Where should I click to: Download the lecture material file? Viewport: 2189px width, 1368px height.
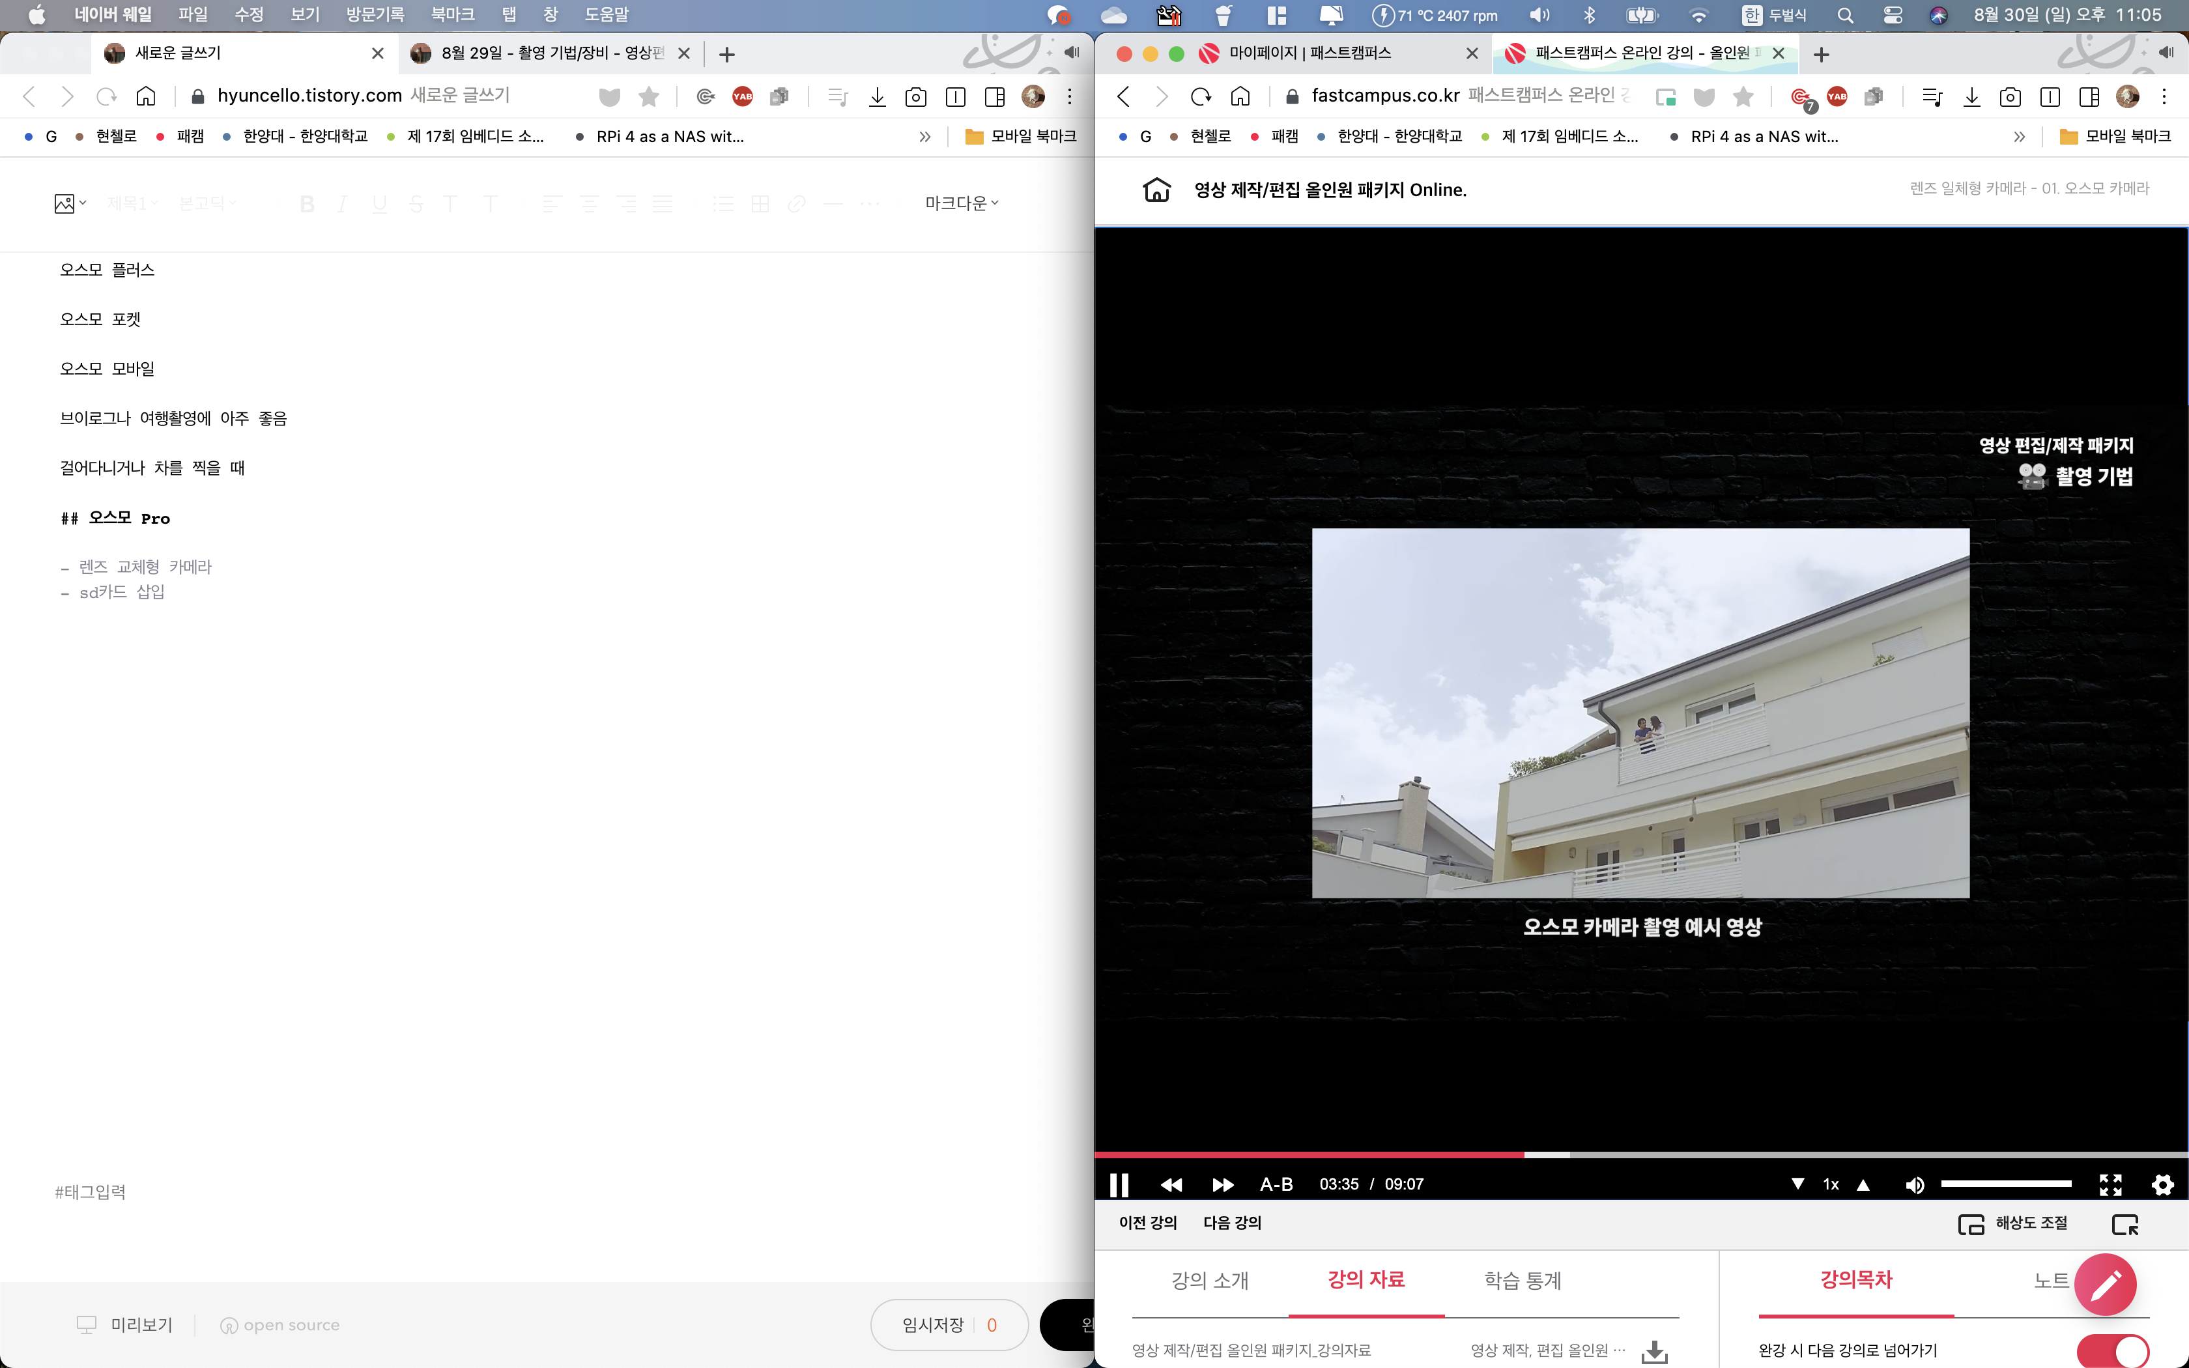(1654, 1351)
